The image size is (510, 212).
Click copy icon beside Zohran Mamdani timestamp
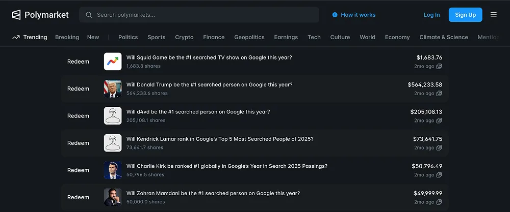point(439,202)
